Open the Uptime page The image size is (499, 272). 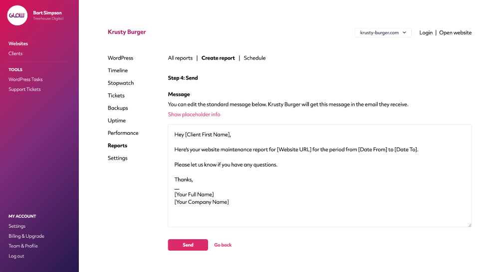(116, 120)
